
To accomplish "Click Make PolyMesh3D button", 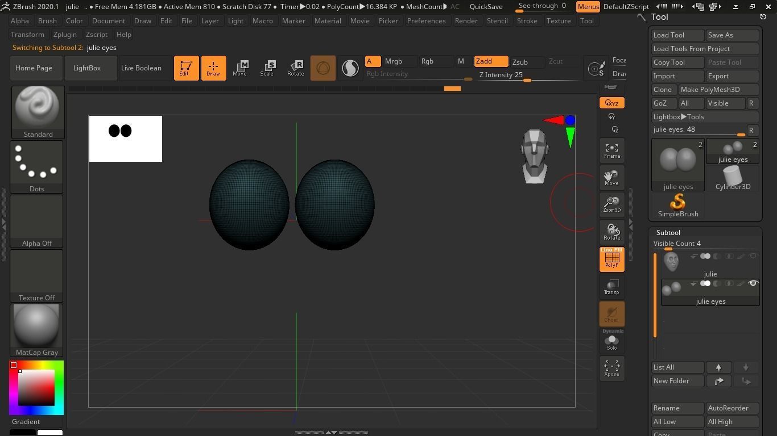I will click(719, 90).
